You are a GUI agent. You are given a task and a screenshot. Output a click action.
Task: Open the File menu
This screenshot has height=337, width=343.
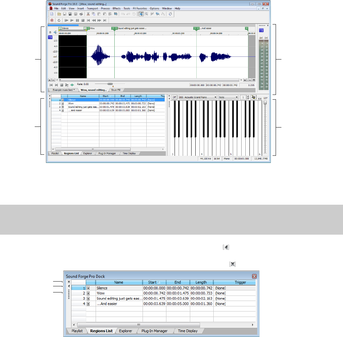pyautogui.click(x=56, y=9)
